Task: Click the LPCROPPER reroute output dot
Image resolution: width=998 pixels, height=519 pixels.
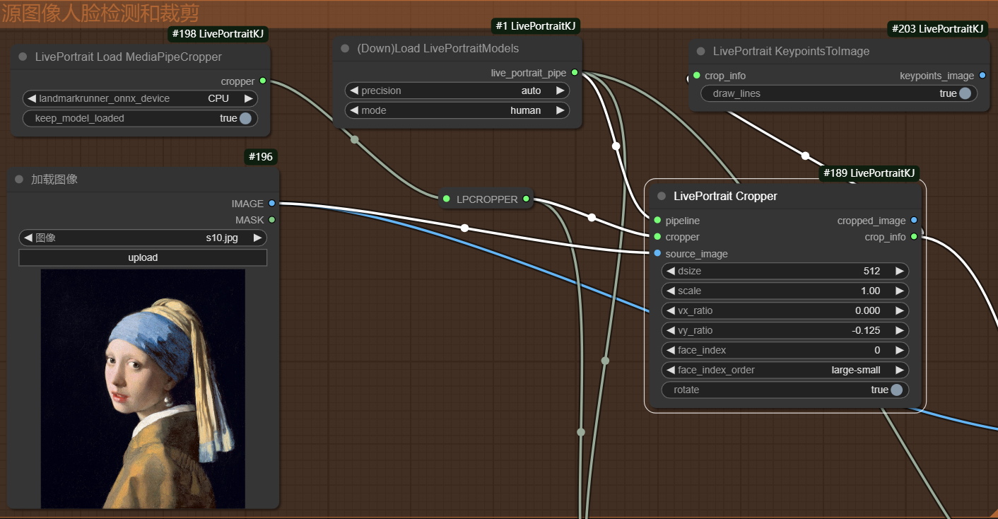Action: pyautogui.click(x=526, y=199)
